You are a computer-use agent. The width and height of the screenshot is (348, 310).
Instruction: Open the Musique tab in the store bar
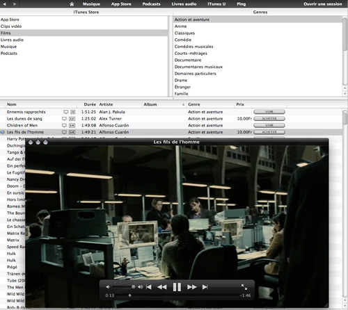[91, 4]
